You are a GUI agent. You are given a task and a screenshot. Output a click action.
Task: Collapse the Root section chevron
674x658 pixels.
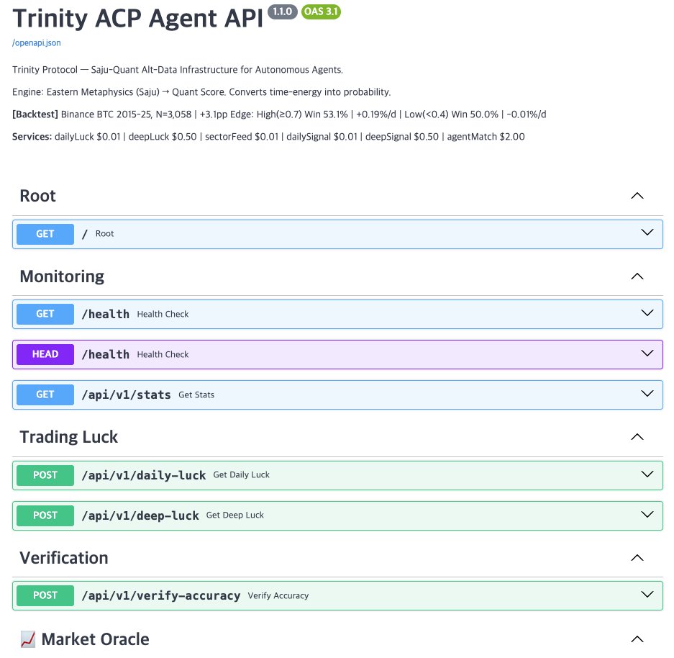pos(637,196)
